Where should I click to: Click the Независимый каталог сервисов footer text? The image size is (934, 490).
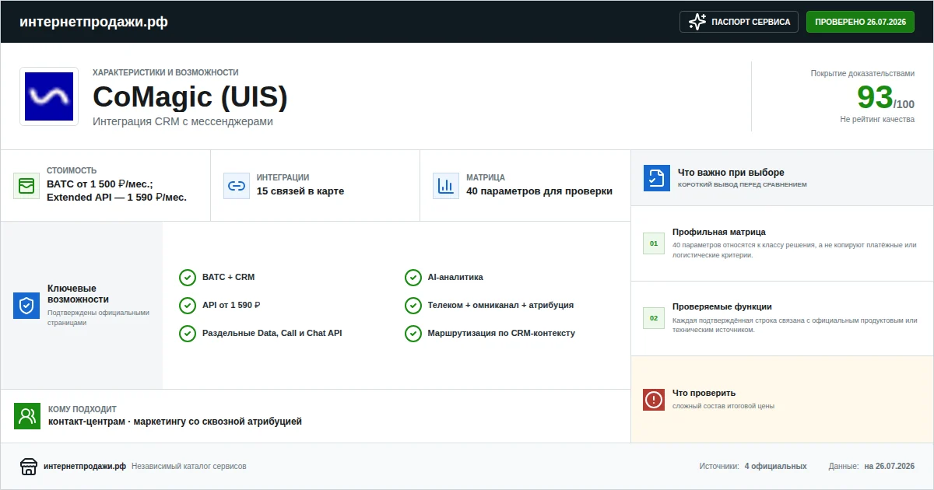tap(189, 467)
